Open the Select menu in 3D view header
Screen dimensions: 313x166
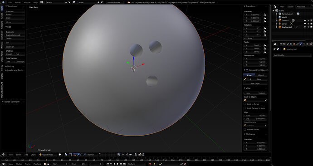19,155
